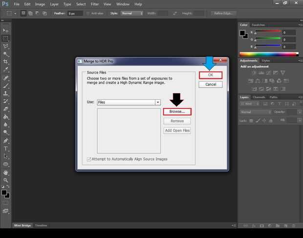Select the Zoom tool
Viewport: 303px width, 238px height.
(x=5, y=180)
